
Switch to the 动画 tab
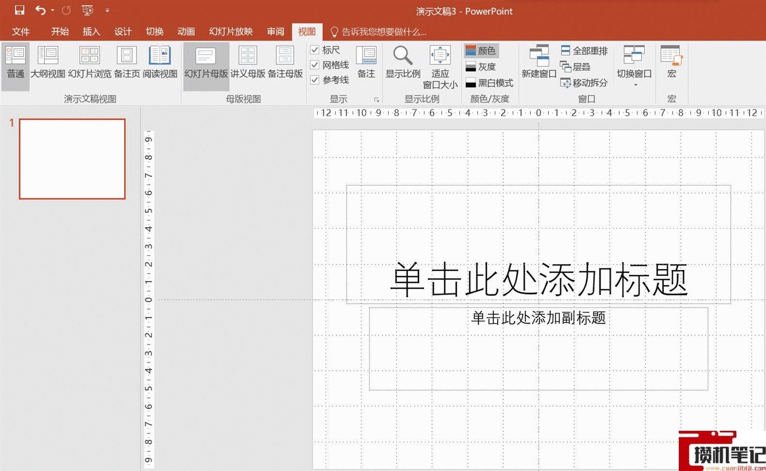(186, 31)
